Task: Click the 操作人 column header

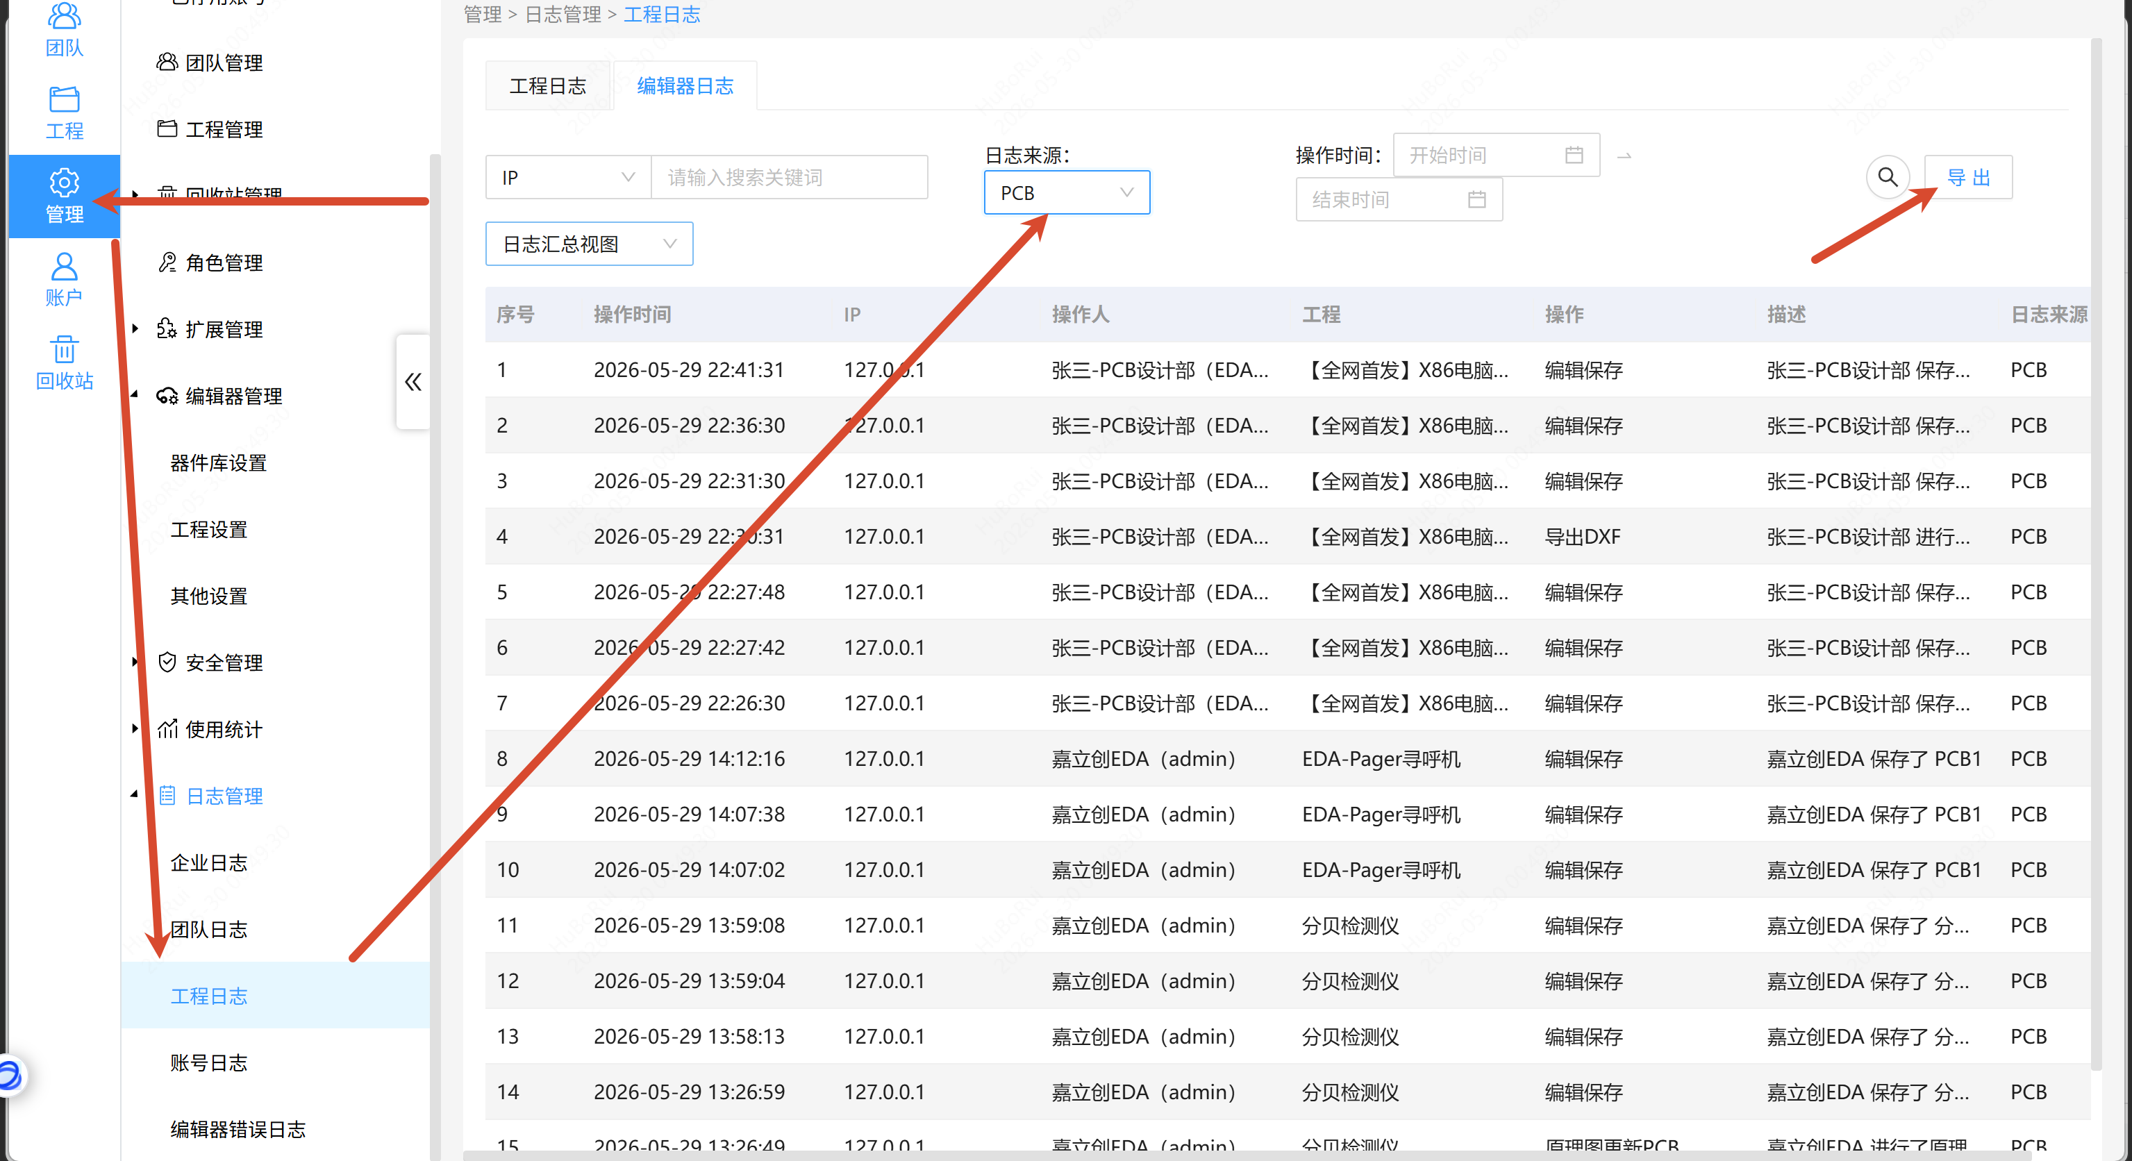Action: click(x=1080, y=315)
